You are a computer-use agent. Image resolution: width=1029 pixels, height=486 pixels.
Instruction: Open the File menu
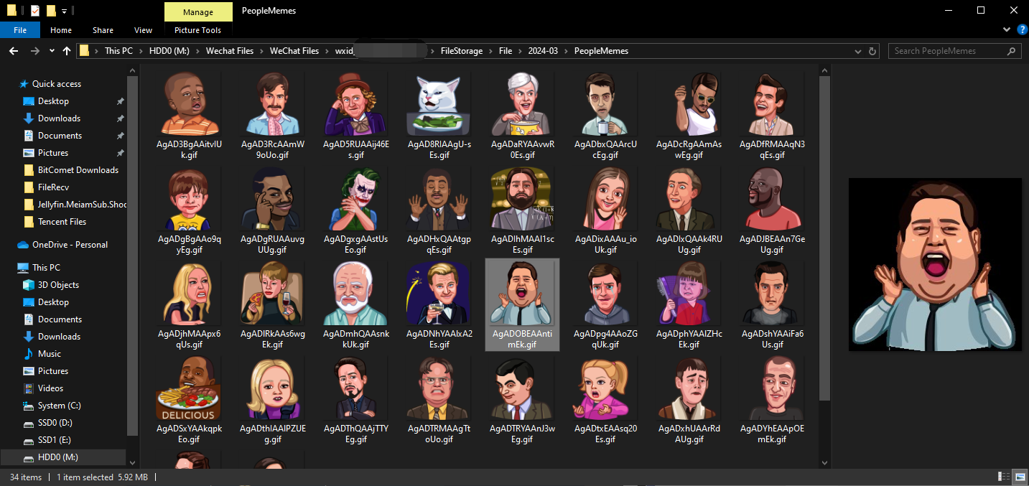(20, 30)
